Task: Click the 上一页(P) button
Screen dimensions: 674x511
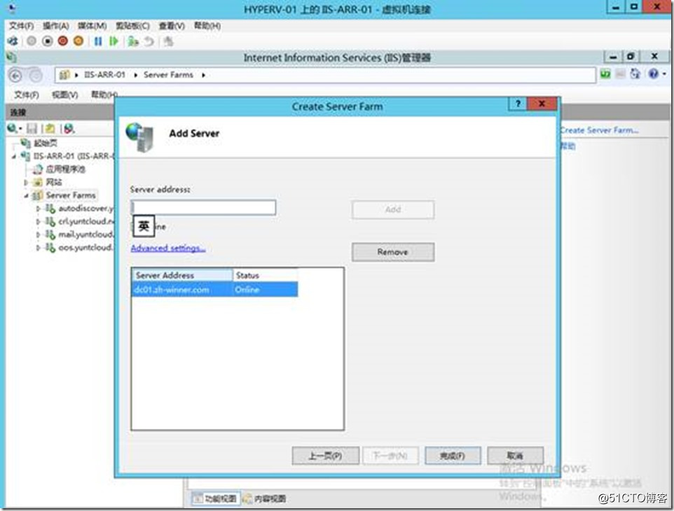Action: 325,456
